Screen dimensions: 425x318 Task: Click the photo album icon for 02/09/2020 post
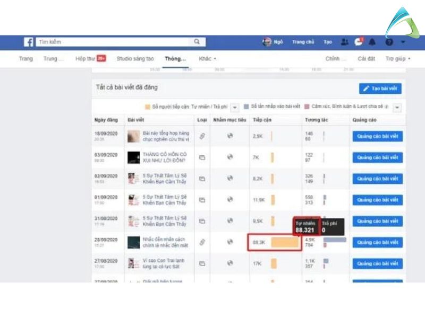pos(202,179)
